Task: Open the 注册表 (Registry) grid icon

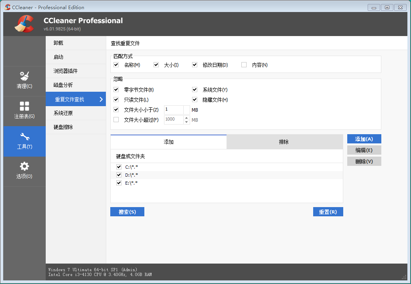Action: point(24,106)
